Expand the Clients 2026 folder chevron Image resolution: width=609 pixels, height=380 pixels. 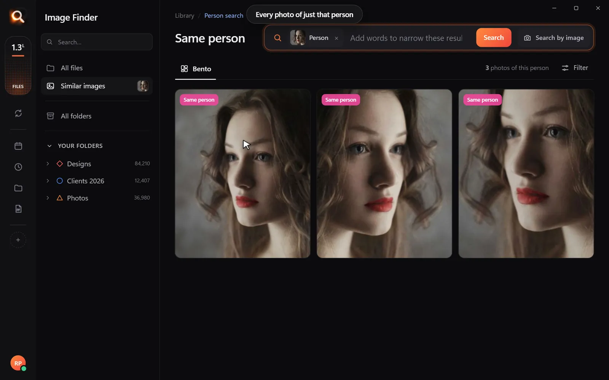click(x=48, y=181)
